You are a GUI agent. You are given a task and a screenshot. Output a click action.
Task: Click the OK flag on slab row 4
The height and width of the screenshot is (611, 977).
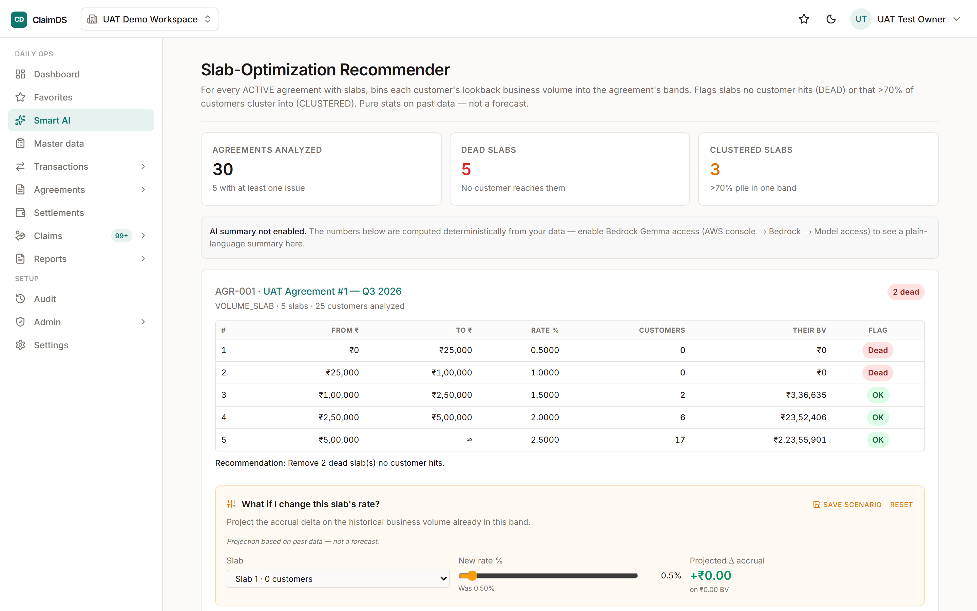(x=878, y=417)
